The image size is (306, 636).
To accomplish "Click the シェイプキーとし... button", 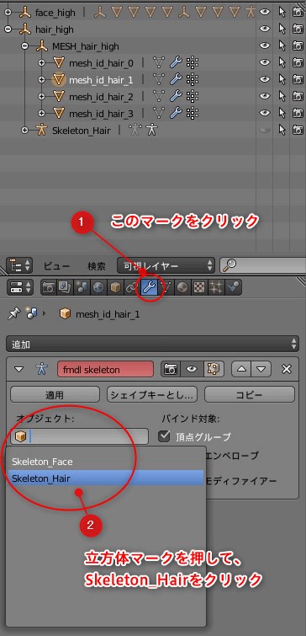I will [152, 395].
